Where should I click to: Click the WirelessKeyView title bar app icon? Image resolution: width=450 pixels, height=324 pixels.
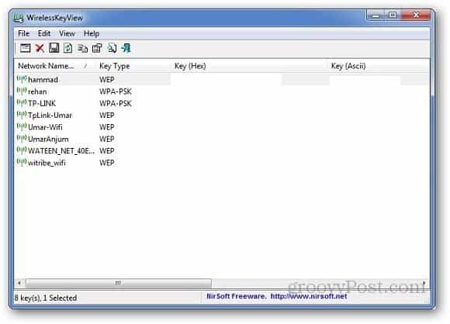click(19, 18)
